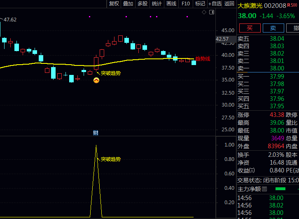Open F10 company information
The width and height of the screenshot is (299, 219).
pos(186,4)
